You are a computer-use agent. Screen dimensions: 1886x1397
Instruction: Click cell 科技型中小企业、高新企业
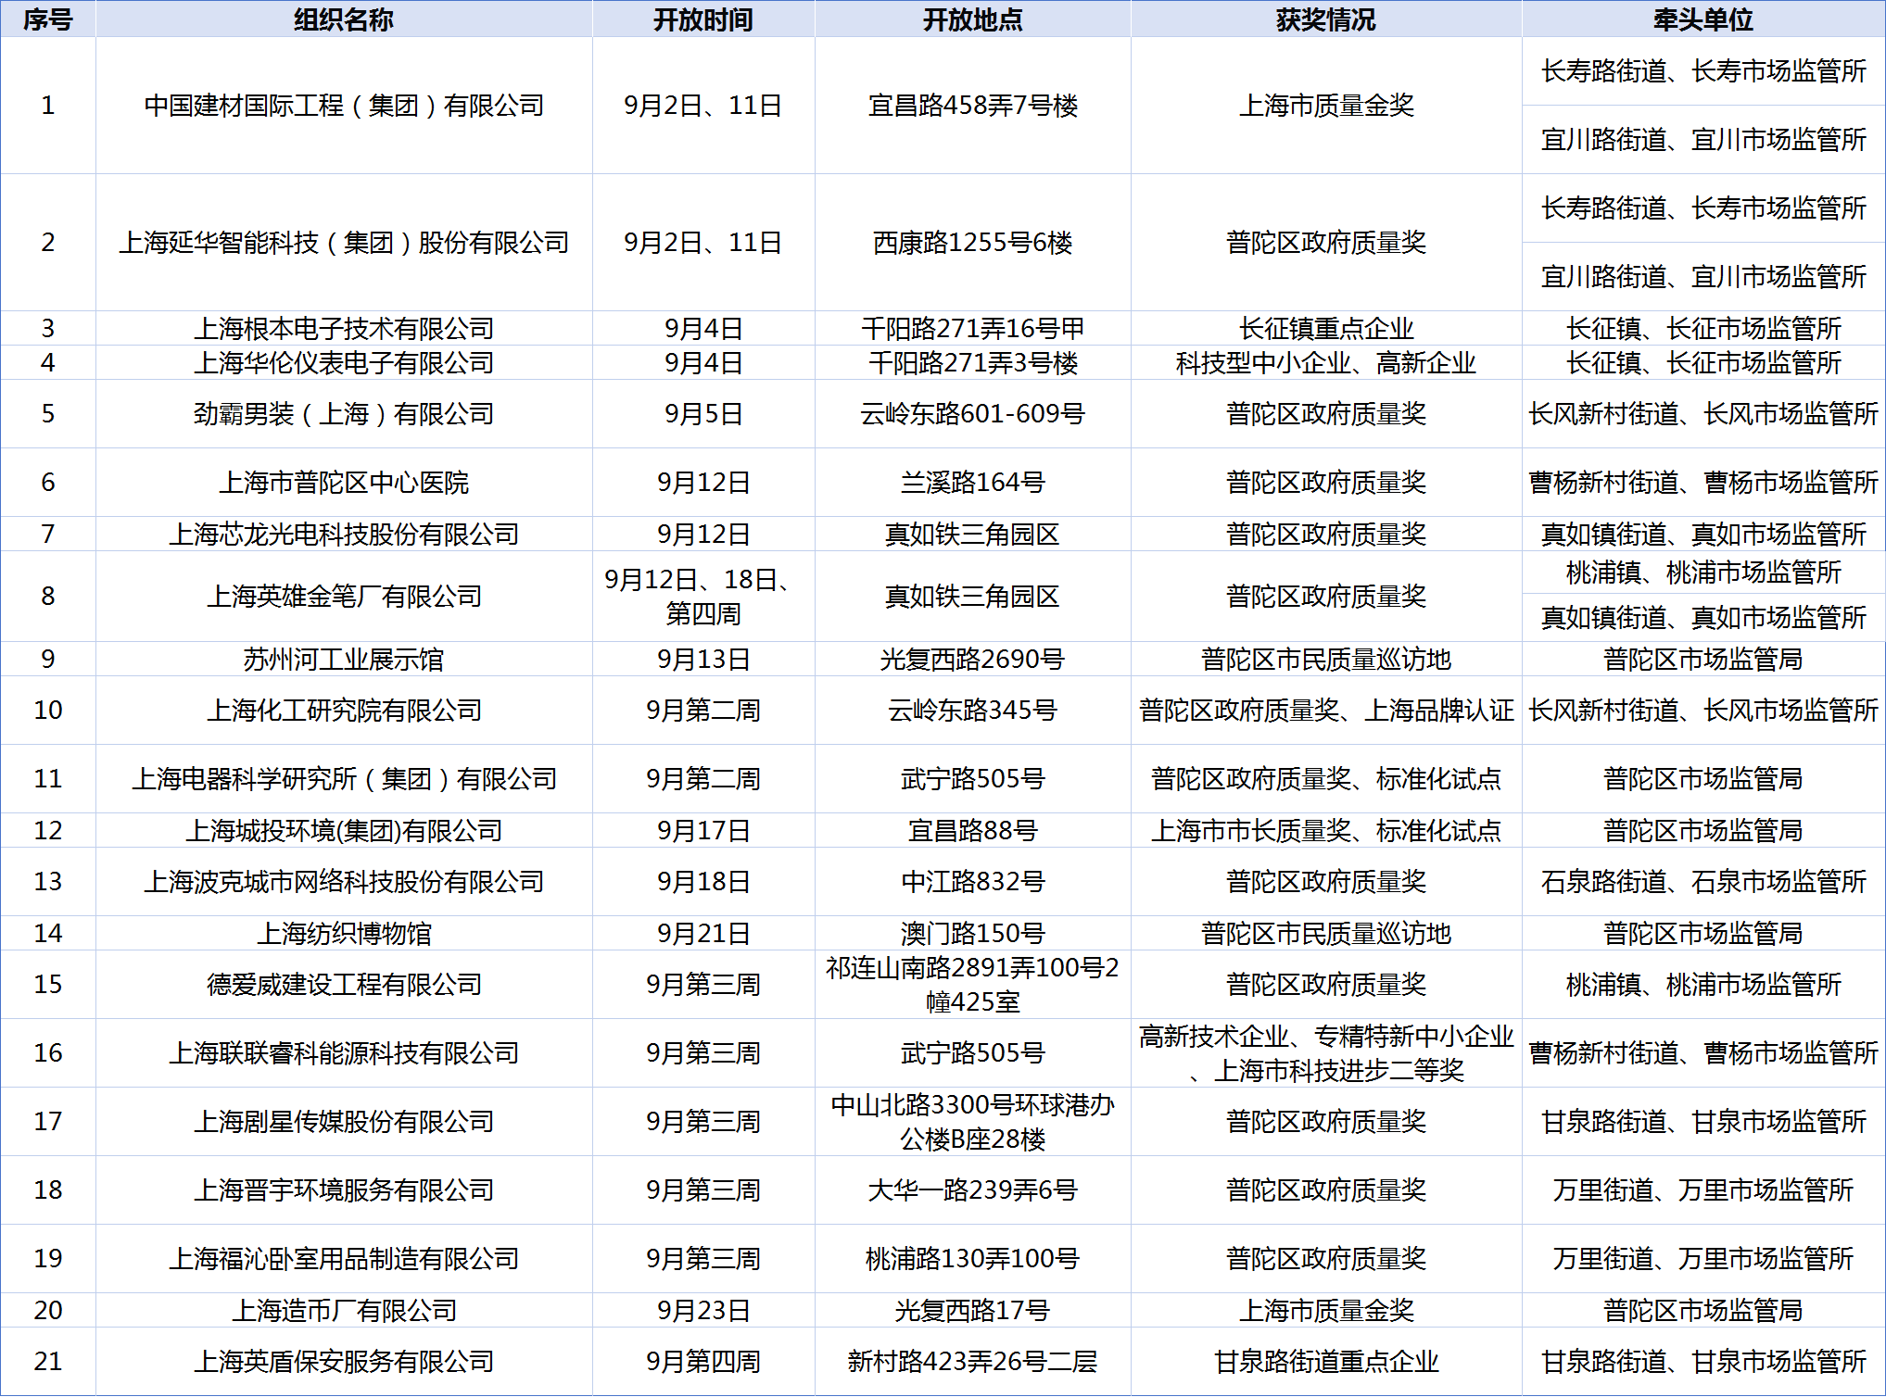[x=1325, y=363]
